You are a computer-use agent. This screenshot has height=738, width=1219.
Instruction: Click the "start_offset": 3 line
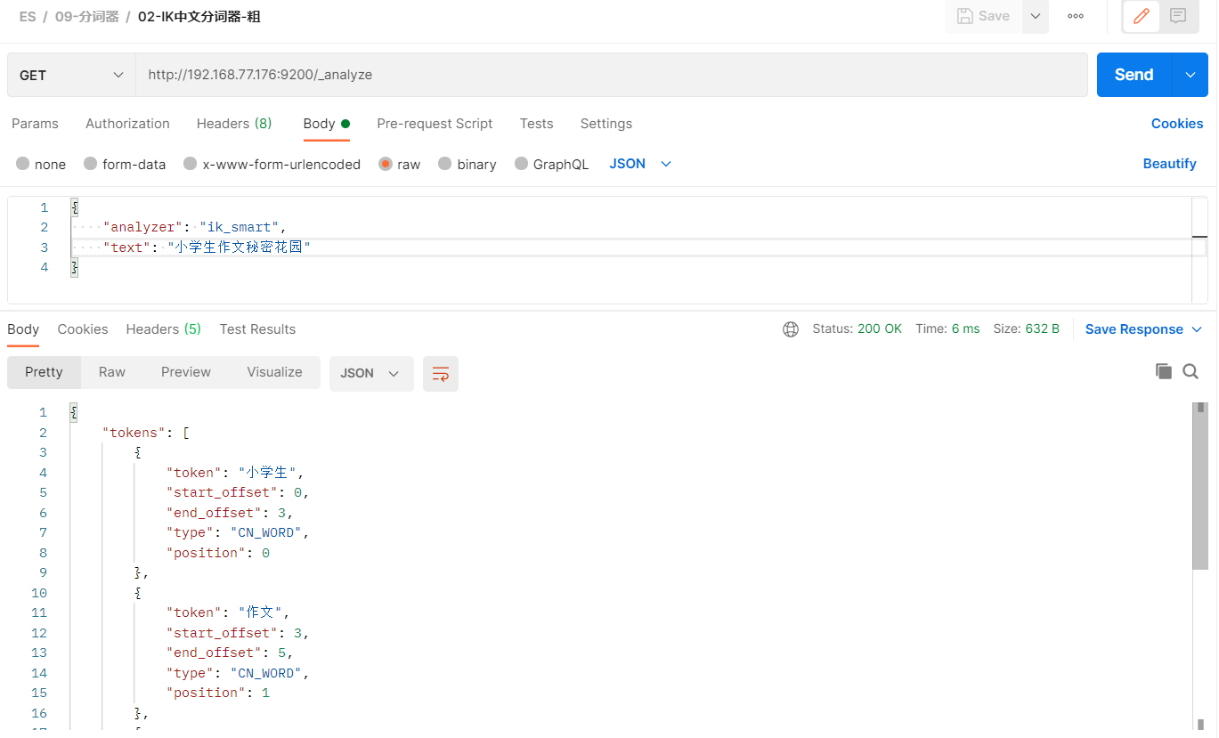click(238, 633)
